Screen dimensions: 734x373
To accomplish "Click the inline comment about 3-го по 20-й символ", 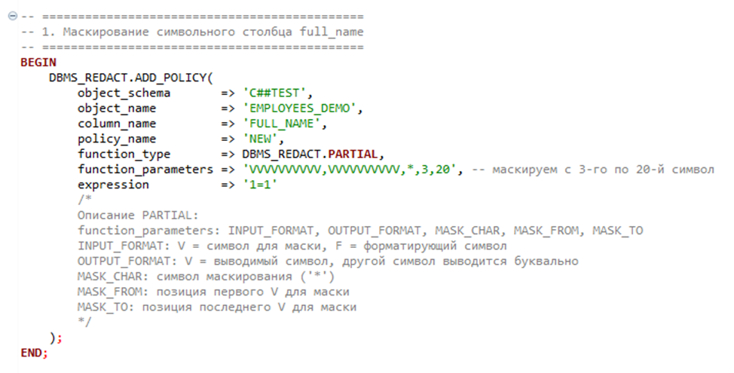I will 593,170.
